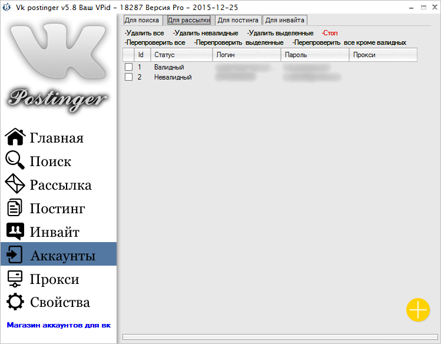Tick the checkbox for account 2
The width and height of the screenshot is (441, 344).
pyautogui.click(x=128, y=77)
